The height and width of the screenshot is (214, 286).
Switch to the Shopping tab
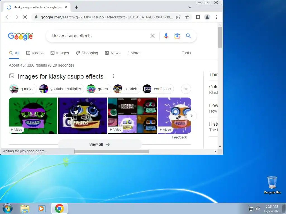click(x=87, y=53)
